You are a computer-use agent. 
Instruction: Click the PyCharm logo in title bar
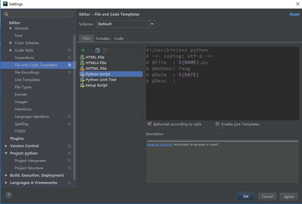coord(5,4)
